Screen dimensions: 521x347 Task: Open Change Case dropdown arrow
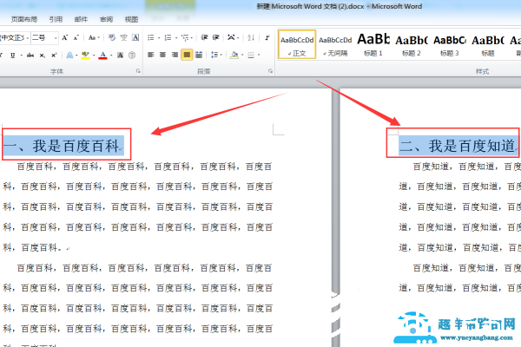click(99, 38)
